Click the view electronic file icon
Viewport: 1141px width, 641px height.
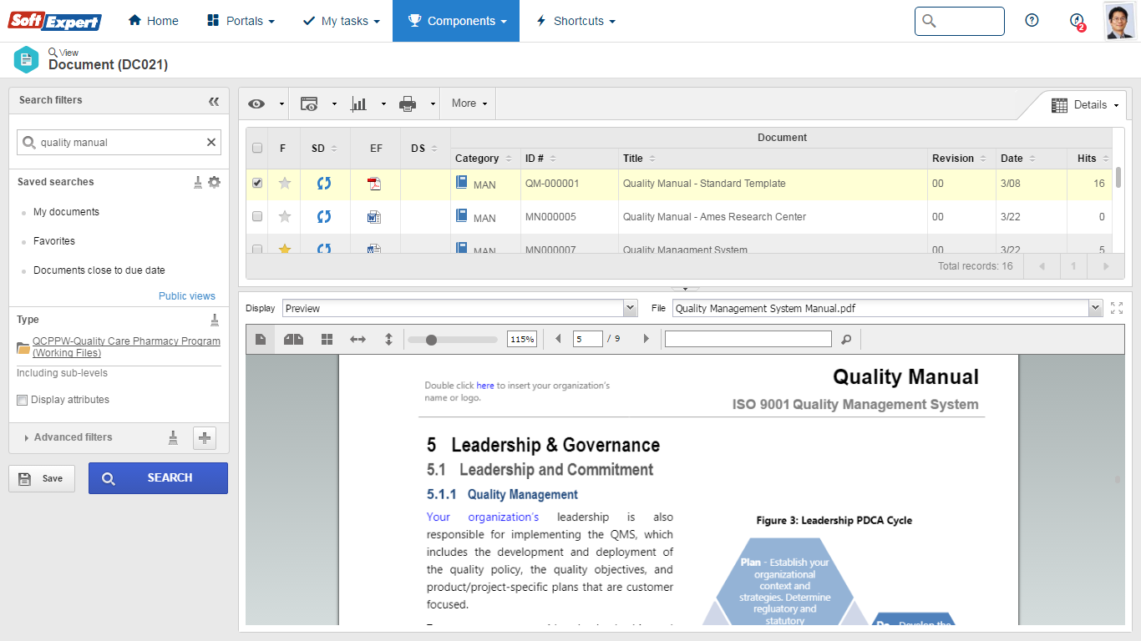pos(308,103)
